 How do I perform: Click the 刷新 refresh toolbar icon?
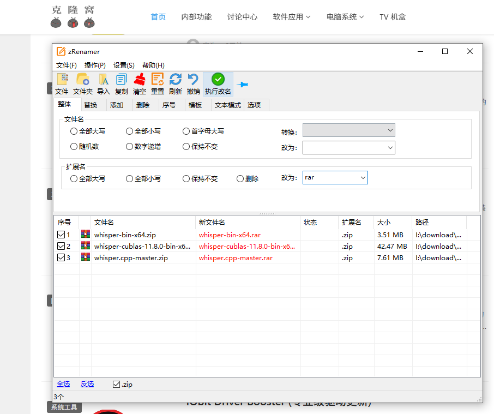(175, 80)
